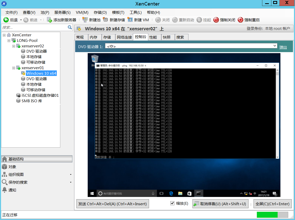Viewport: 295px width, 220px height.
Task: Collapse the LONG-Pool tree node
Action: pyautogui.click(x=9, y=41)
